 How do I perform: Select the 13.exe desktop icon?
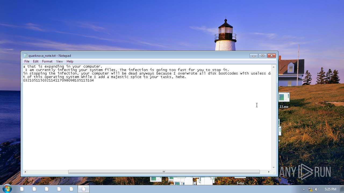(284, 101)
